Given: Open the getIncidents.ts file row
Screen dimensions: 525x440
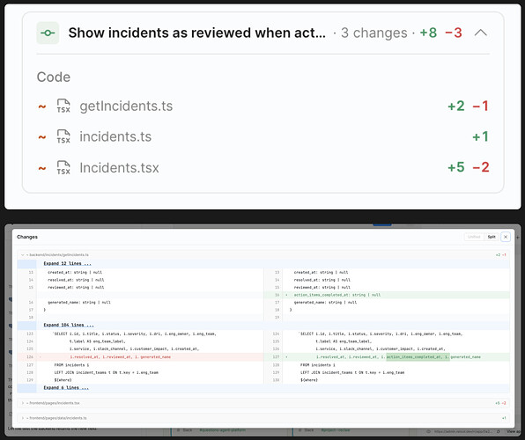Looking at the screenshot, I should tap(262, 106).
